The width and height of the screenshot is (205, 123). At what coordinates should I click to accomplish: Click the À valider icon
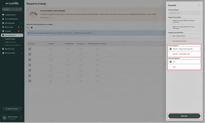click(3, 31)
